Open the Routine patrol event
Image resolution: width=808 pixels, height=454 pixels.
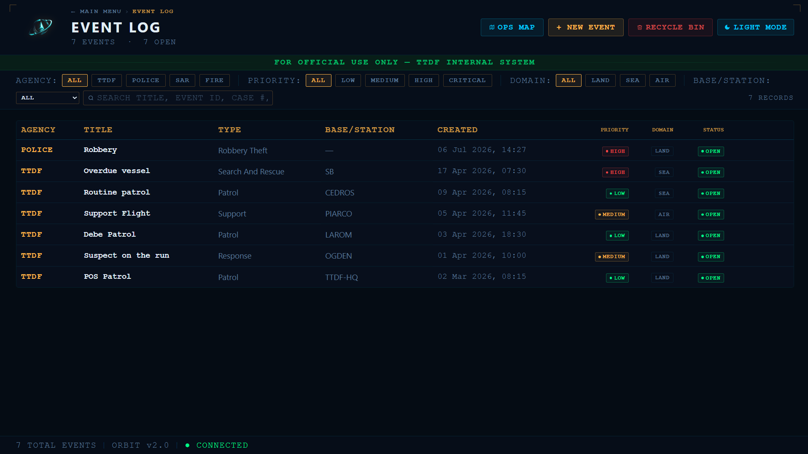pyautogui.click(x=405, y=192)
